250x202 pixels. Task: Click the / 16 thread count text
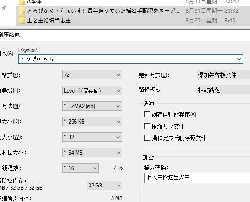pyautogui.click(x=118, y=168)
